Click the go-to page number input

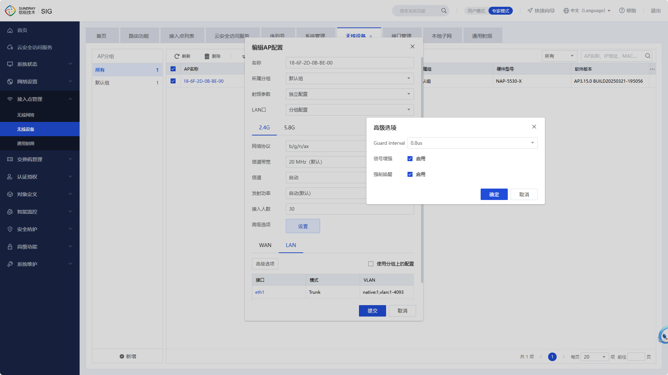[x=636, y=357]
